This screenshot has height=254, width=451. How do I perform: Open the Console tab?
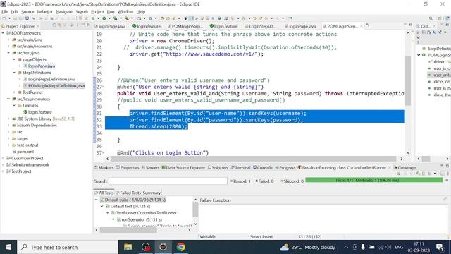pos(263,167)
